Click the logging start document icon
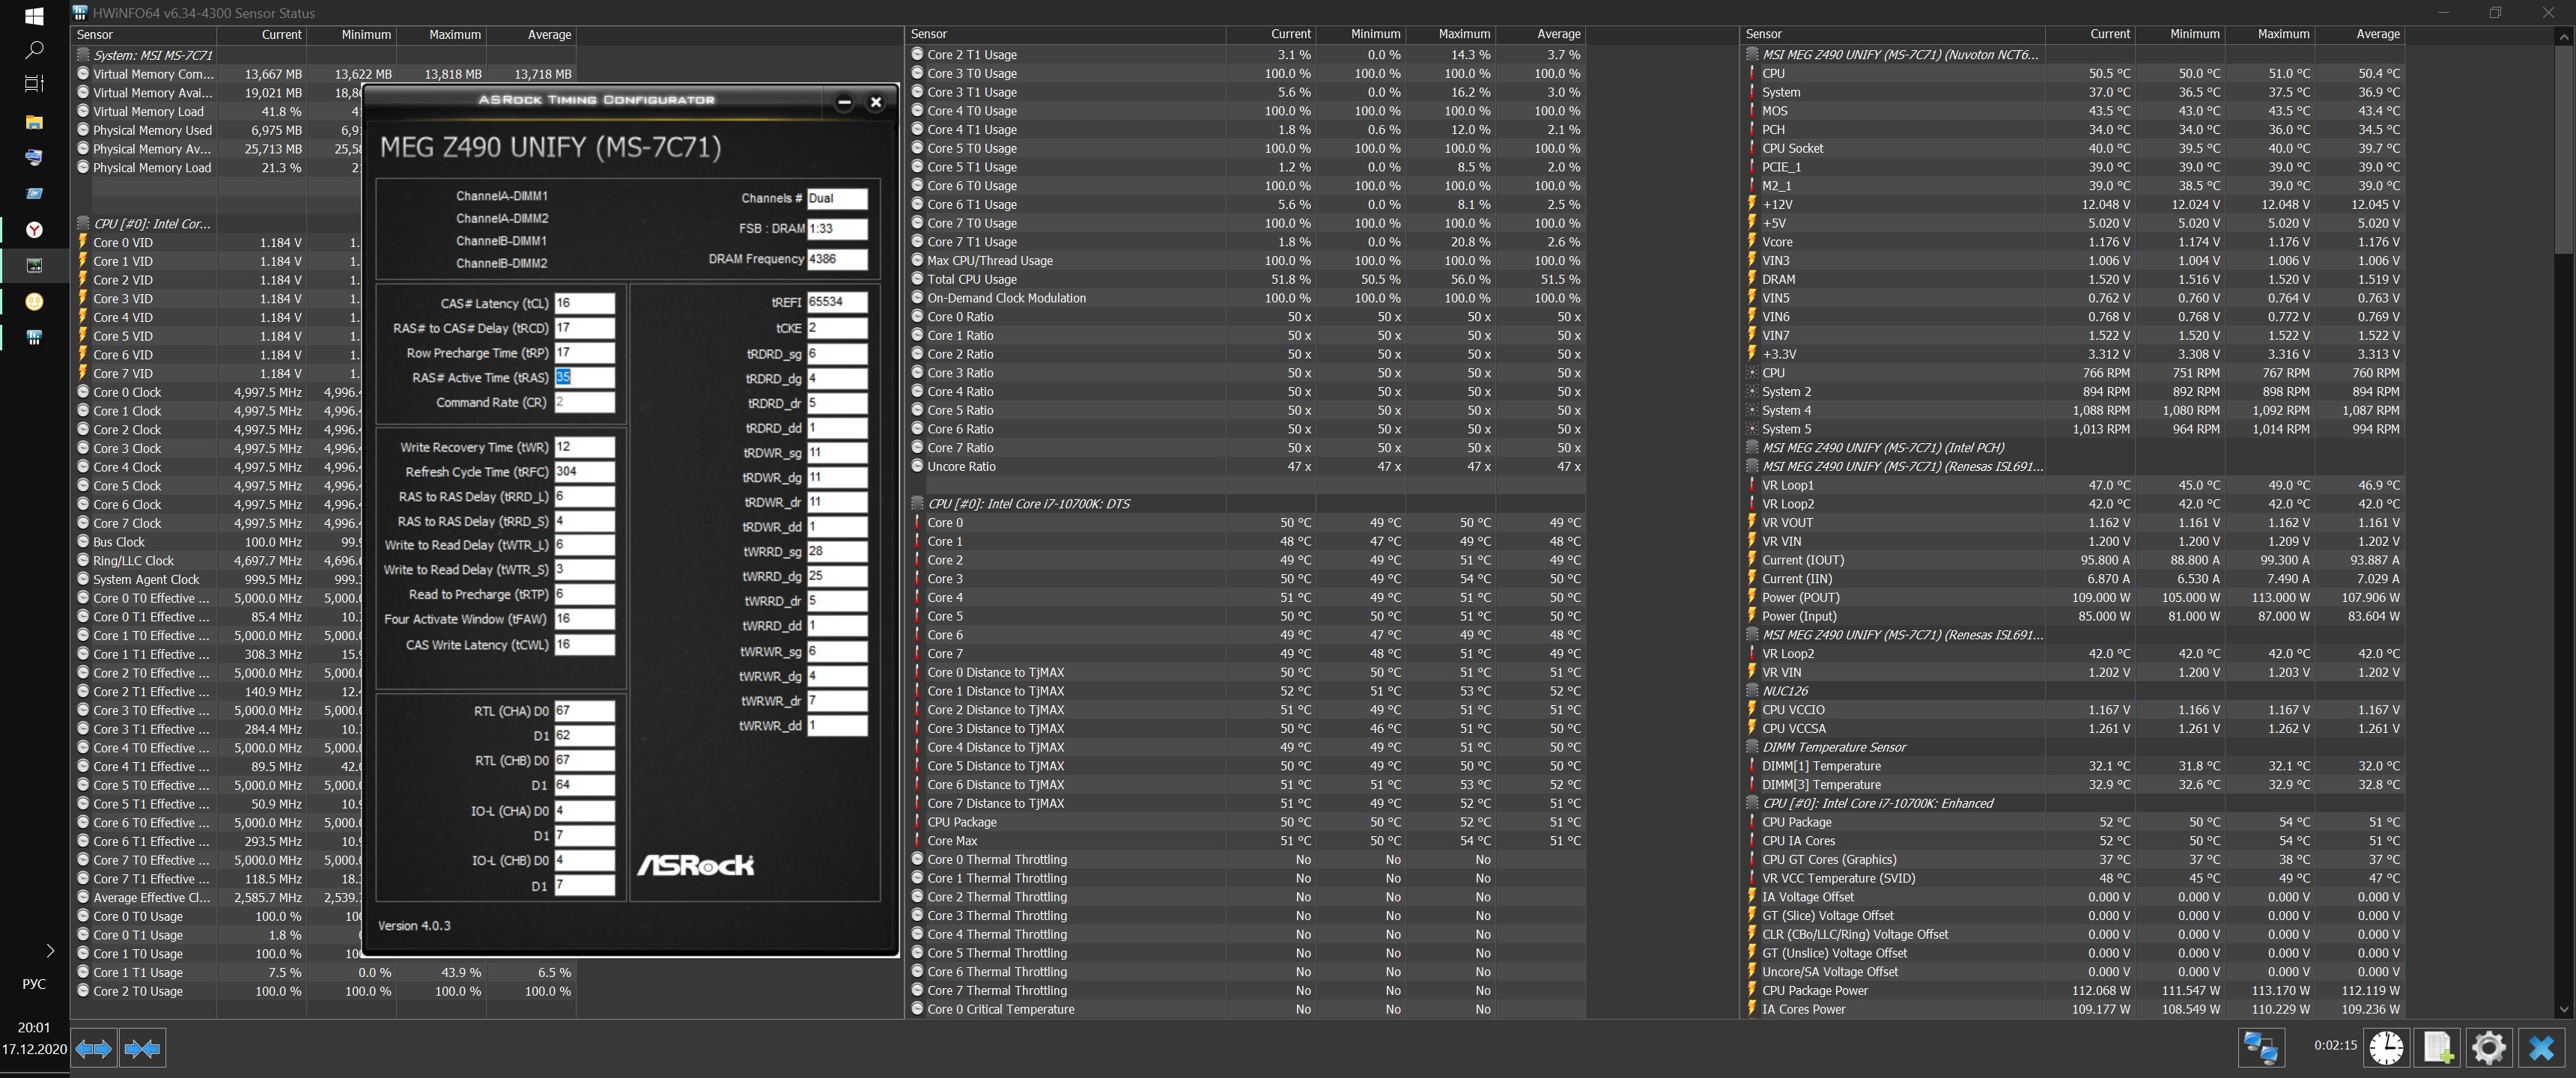 tap(2437, 1047)
